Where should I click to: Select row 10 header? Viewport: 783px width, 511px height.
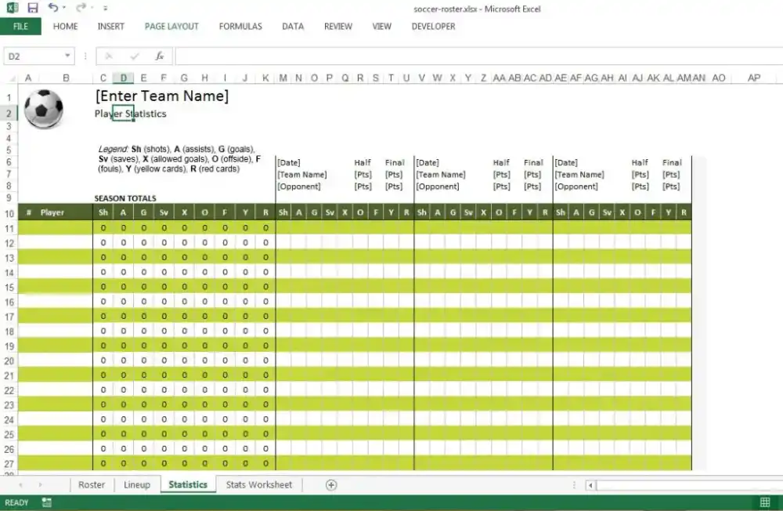click(9, 214)
